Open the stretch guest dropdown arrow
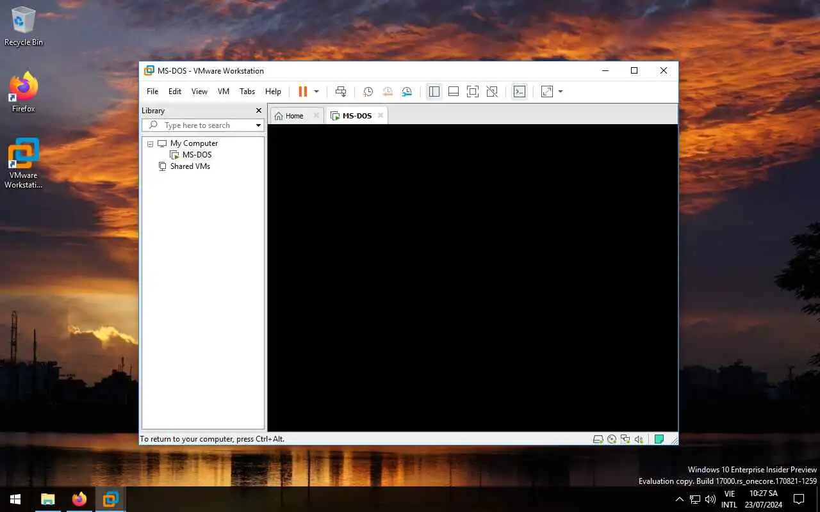This screenshot has height=512, width=820. 561,92
